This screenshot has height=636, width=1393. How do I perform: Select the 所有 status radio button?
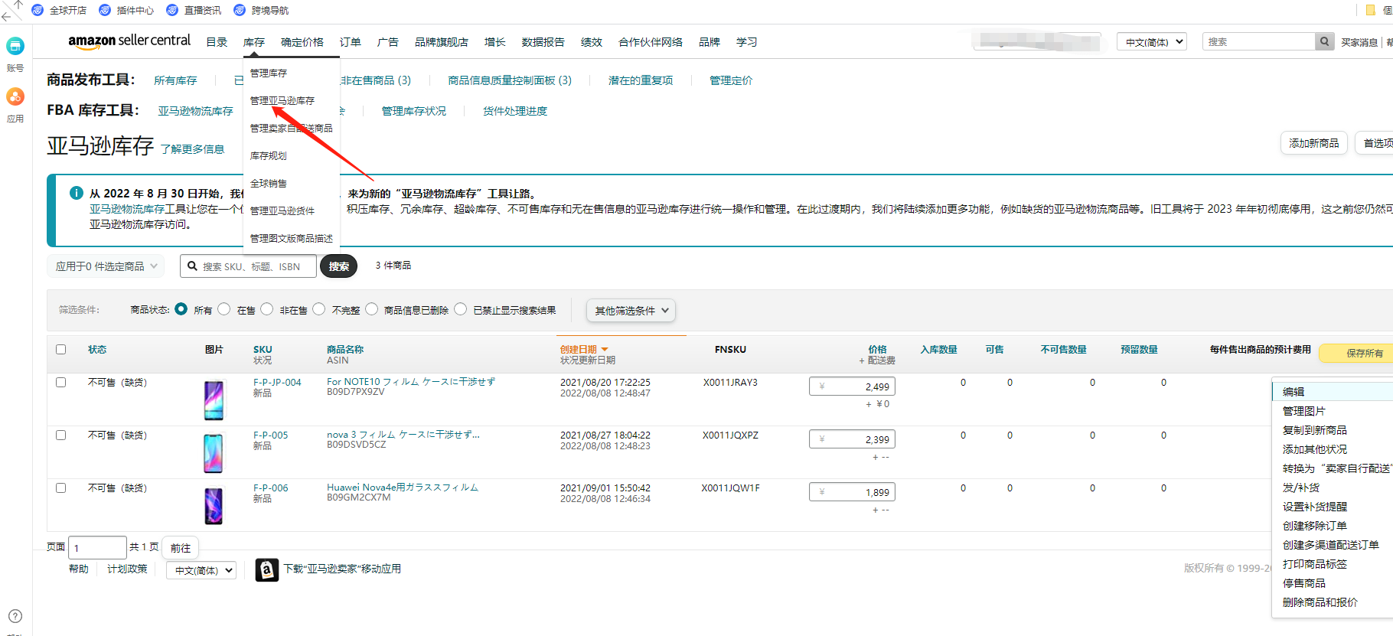point(181,309)
